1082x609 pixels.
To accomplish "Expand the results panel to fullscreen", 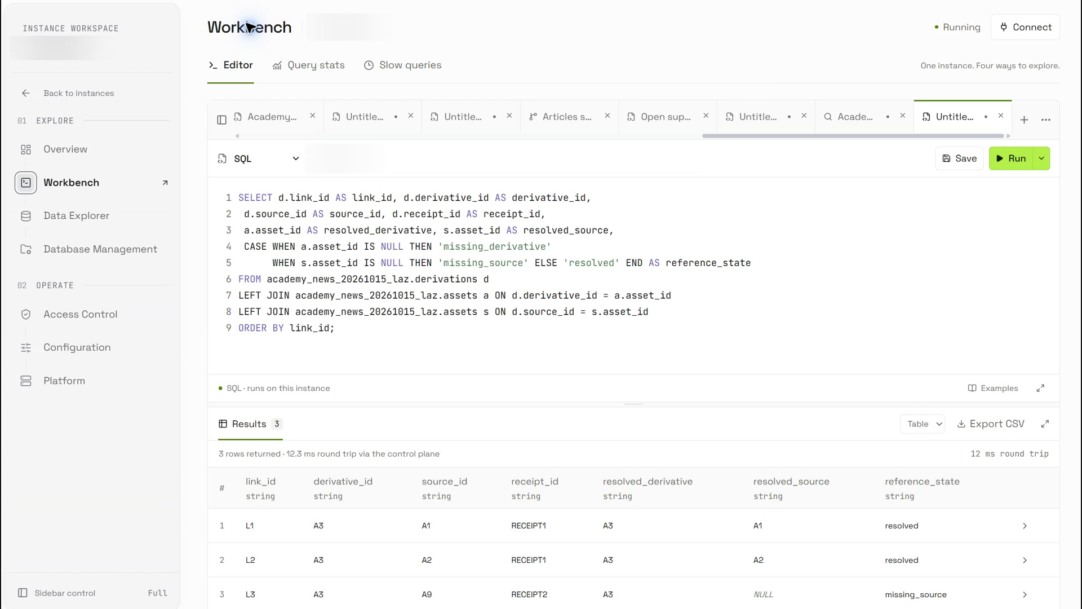I will (x=1045, y=424).
